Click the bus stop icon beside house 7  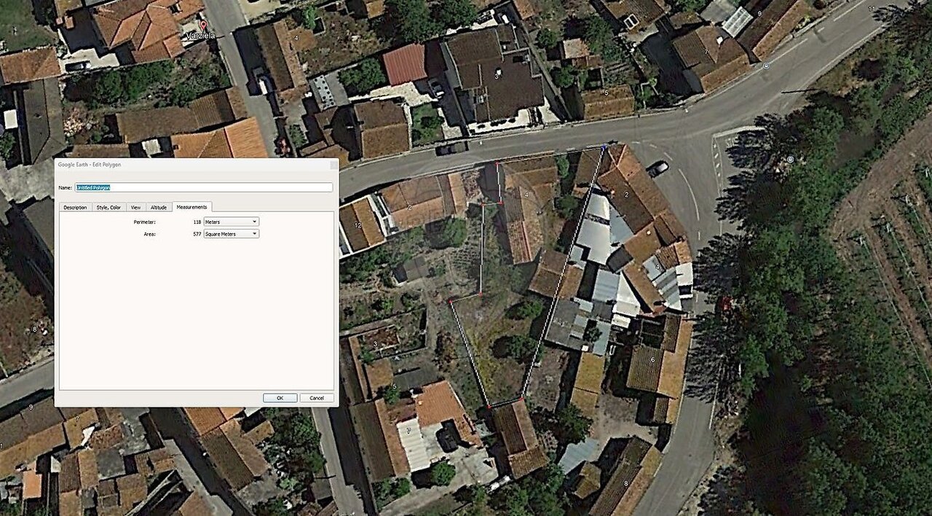click(766, 66)
